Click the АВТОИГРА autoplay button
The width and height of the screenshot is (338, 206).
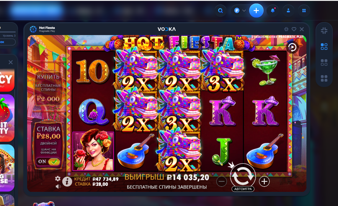(243, 189)
